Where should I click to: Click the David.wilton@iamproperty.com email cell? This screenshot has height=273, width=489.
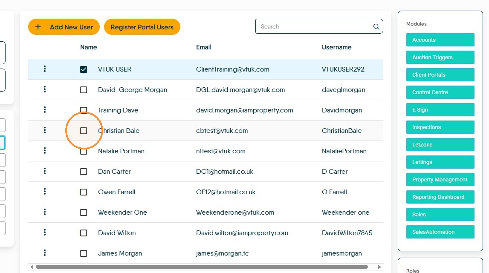242,233
